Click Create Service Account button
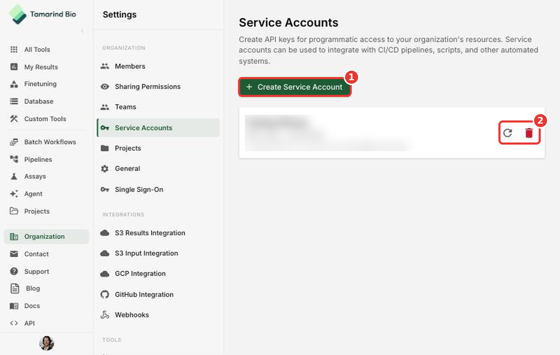The image size is (560, 355). [x=295, y=87]
